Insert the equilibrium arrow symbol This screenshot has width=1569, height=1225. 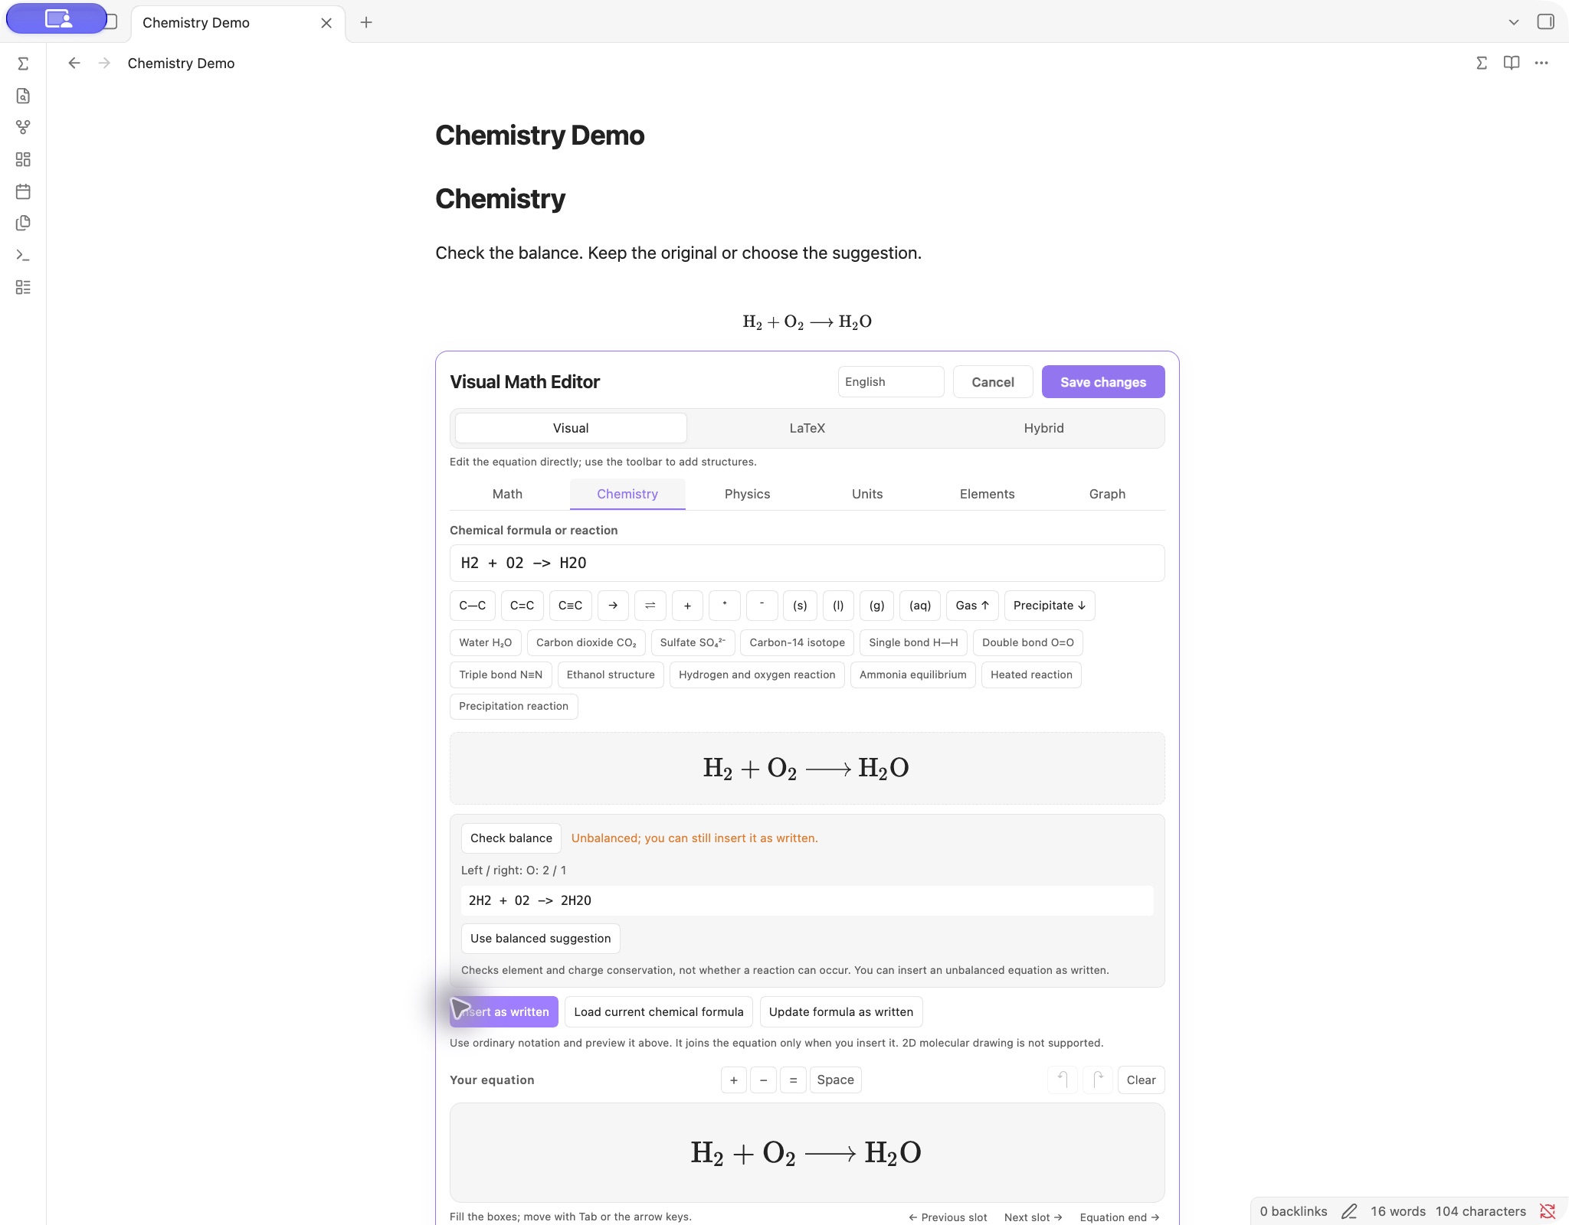[650, 606]
